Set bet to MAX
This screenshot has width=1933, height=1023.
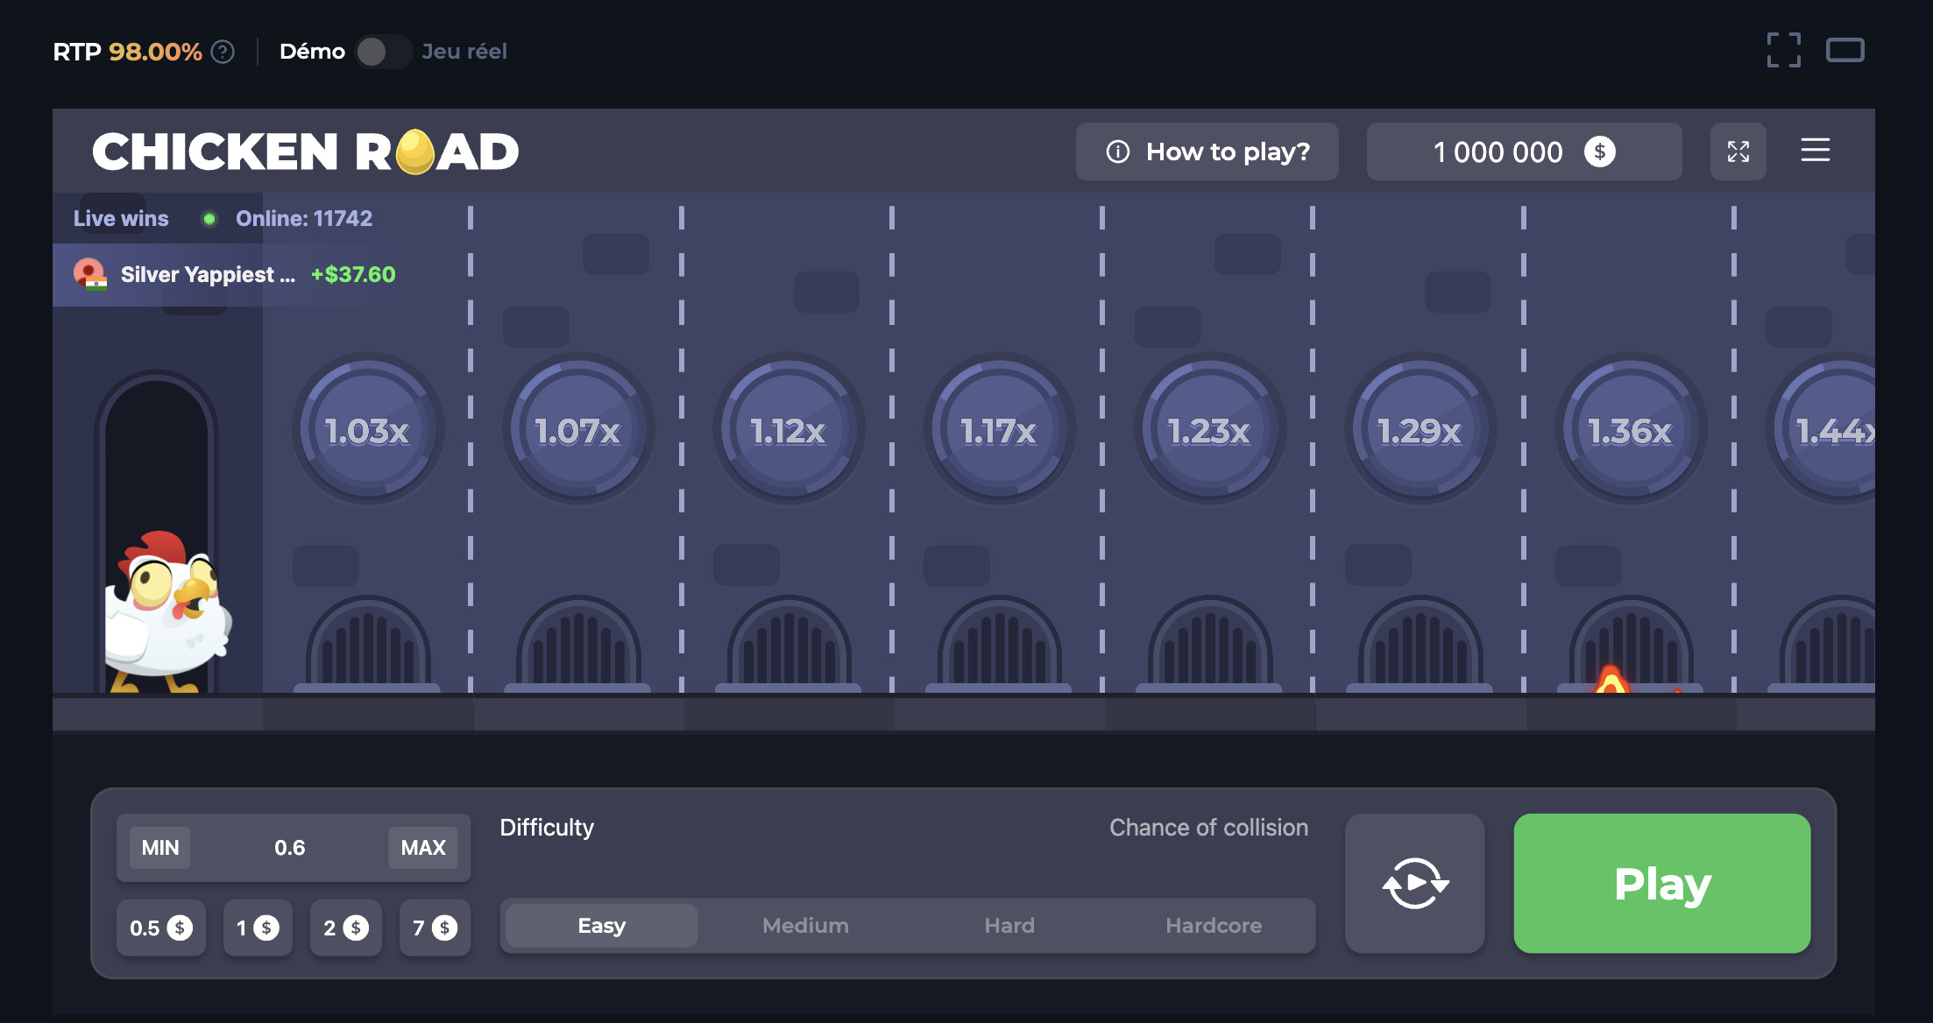click(x=423, y=848)
